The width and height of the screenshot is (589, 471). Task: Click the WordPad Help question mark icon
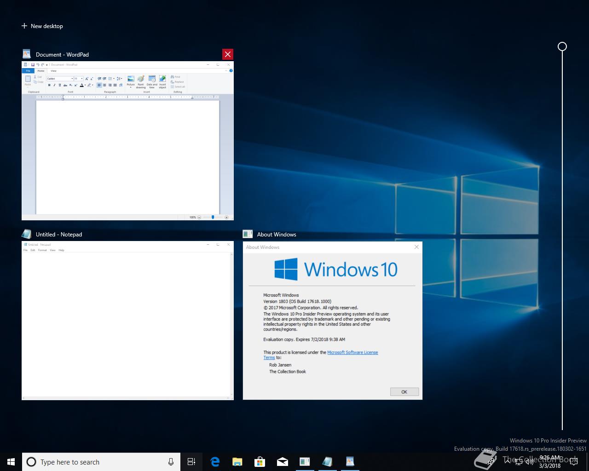point(231,70)
